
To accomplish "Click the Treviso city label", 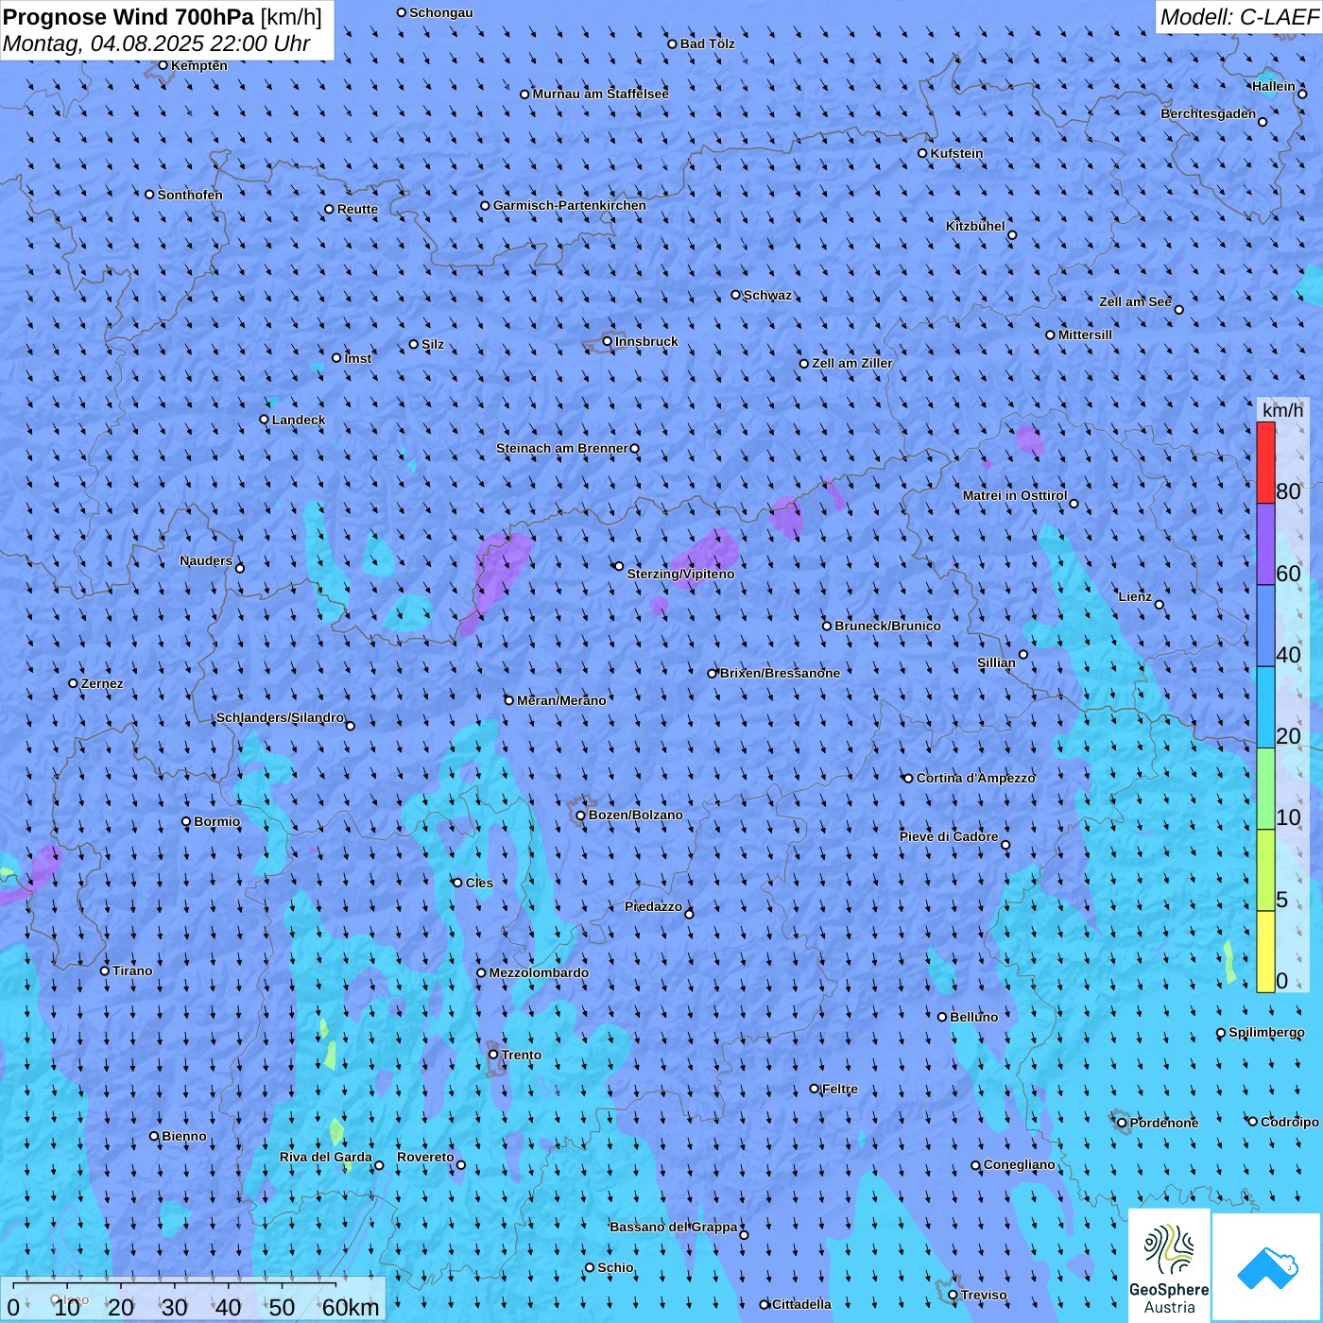I will (983, 1295).
